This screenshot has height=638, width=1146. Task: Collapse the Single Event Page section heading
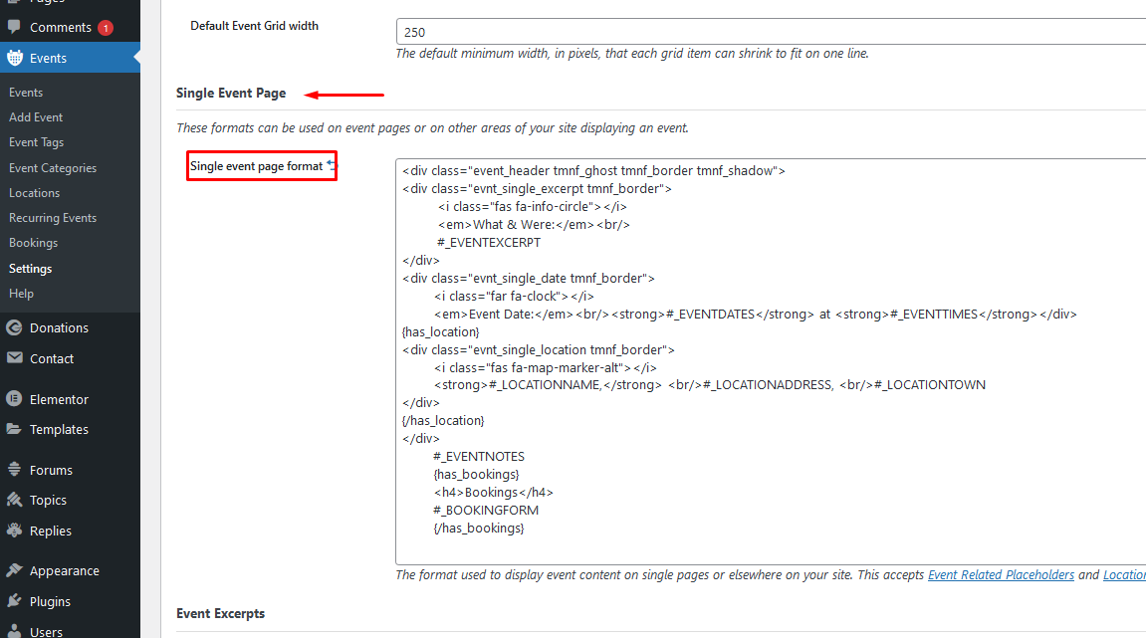click(x=231, y=94)
